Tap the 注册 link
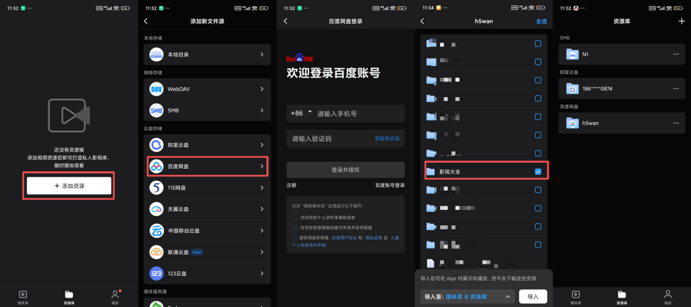 point(292,186)
